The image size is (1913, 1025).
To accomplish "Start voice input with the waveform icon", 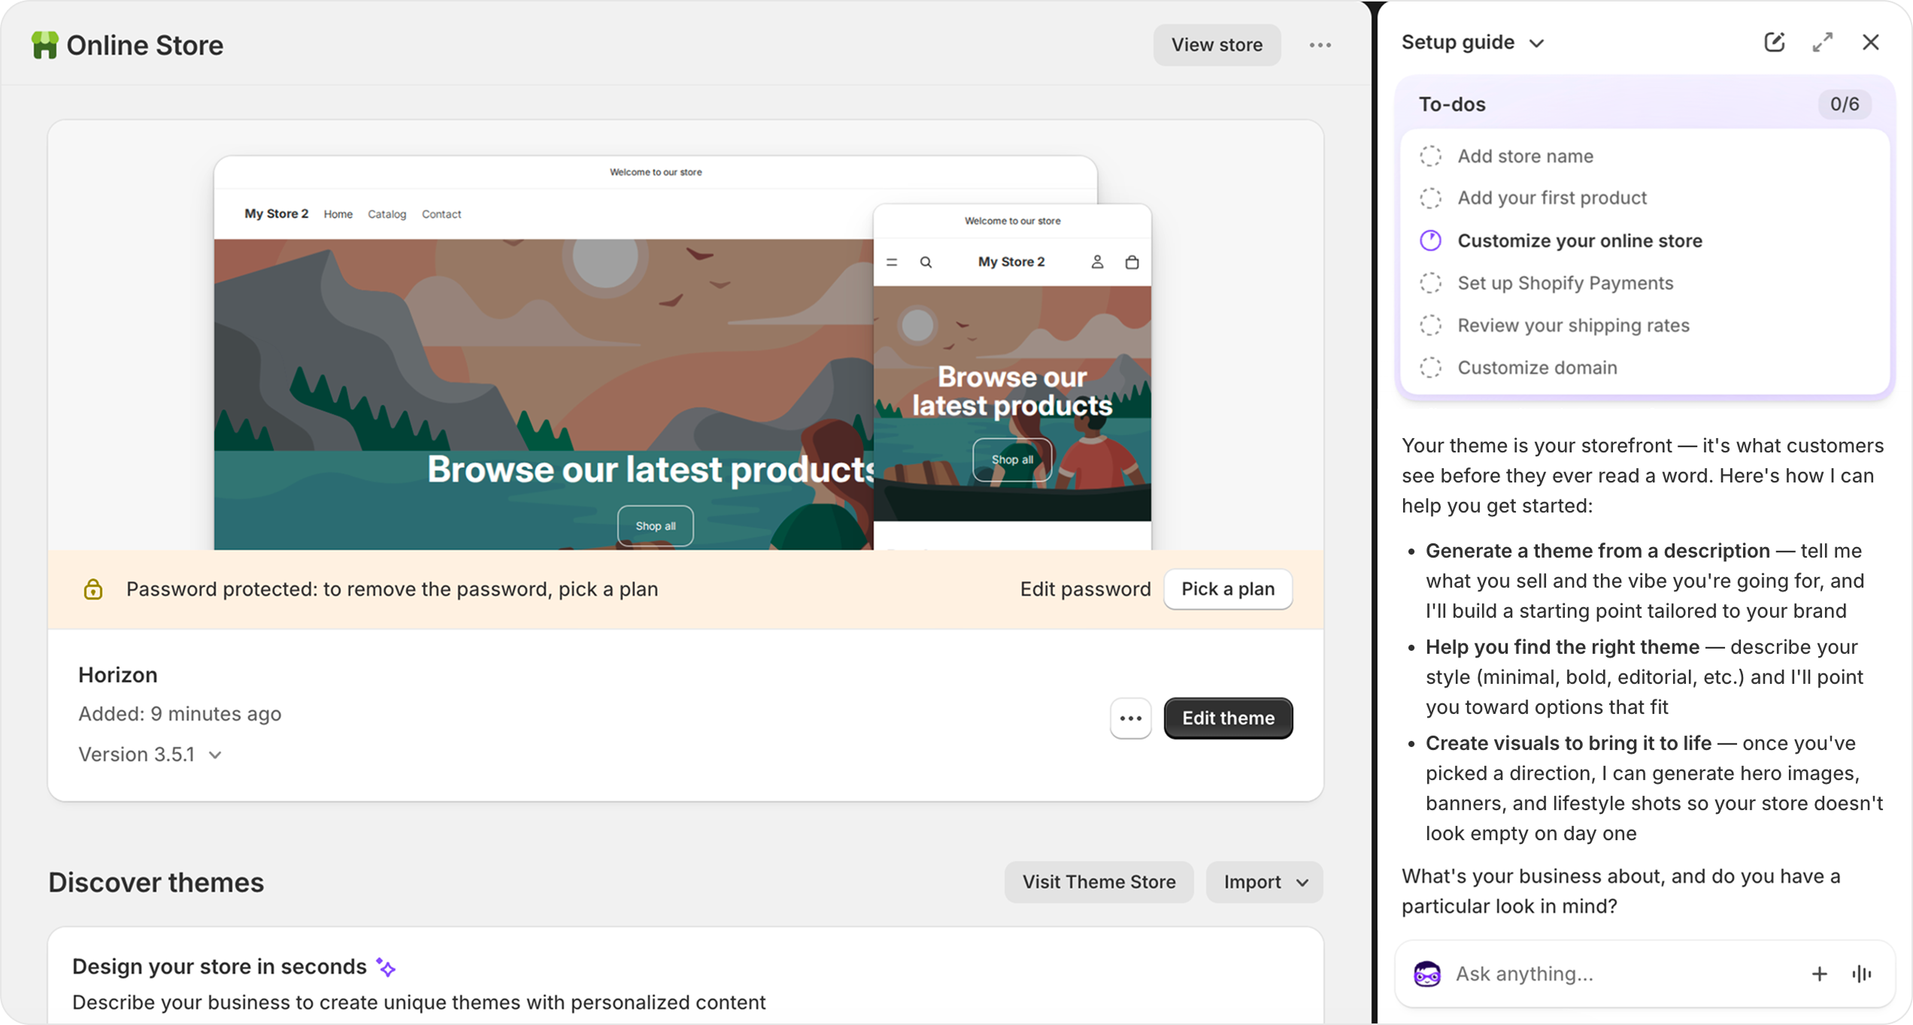I will point(1862,974).
